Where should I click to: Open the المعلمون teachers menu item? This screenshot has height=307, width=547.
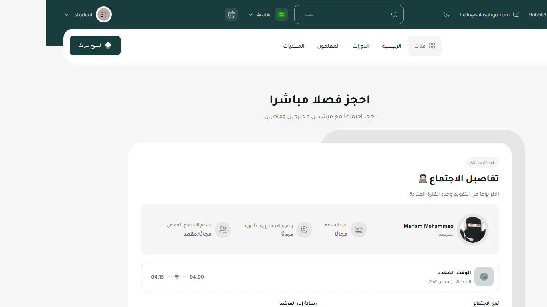pyautogui.click(x=329, y=46)
